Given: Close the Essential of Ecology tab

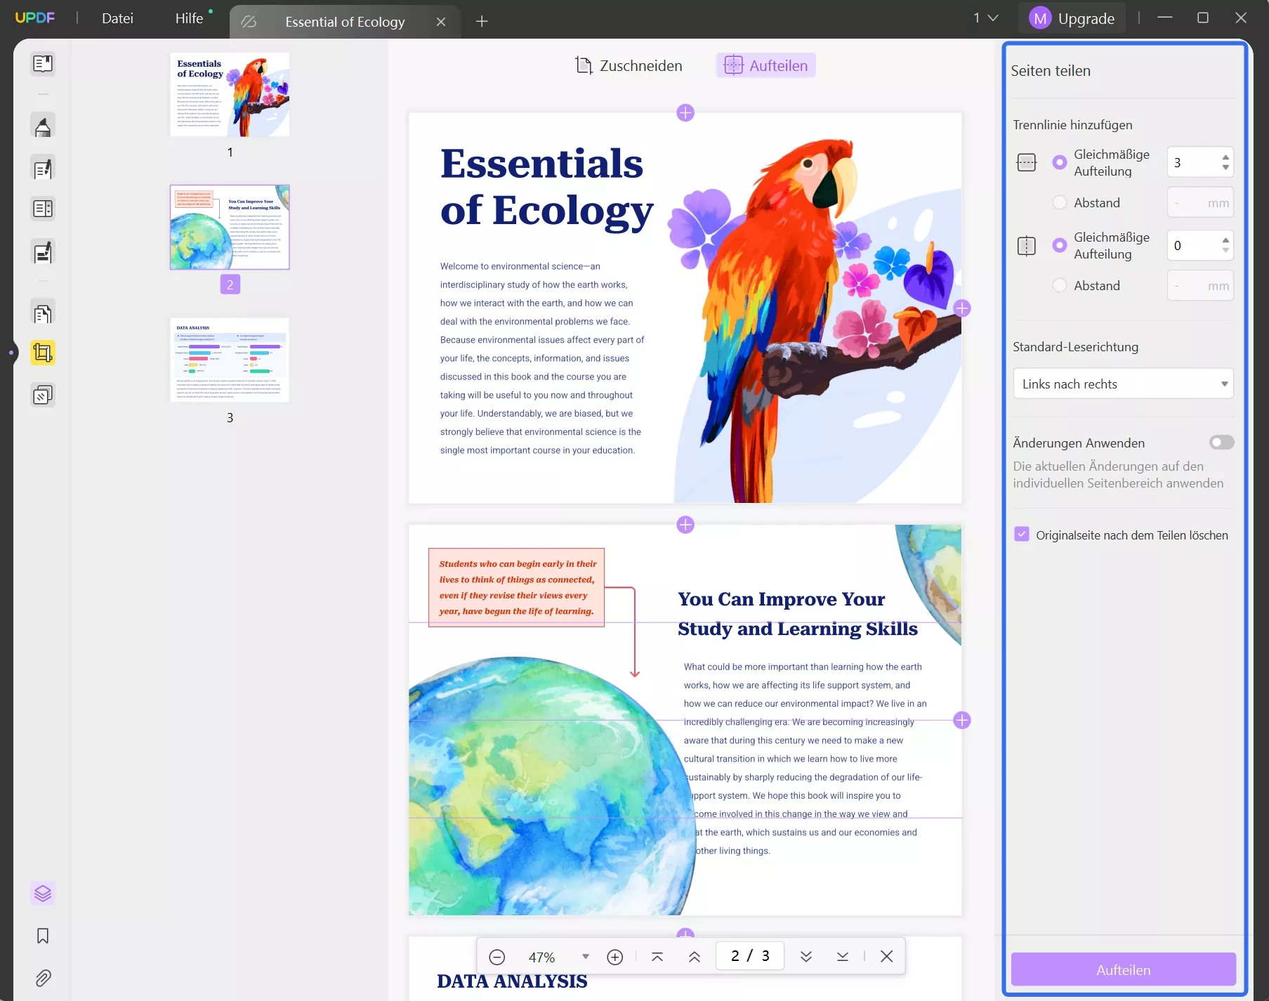Looking at the screenshot, I should pos(441,22).
